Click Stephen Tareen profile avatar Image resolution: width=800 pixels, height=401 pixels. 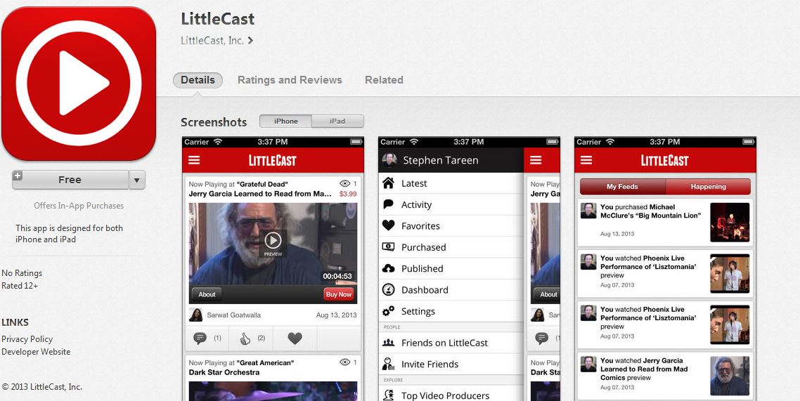(389, 160)
